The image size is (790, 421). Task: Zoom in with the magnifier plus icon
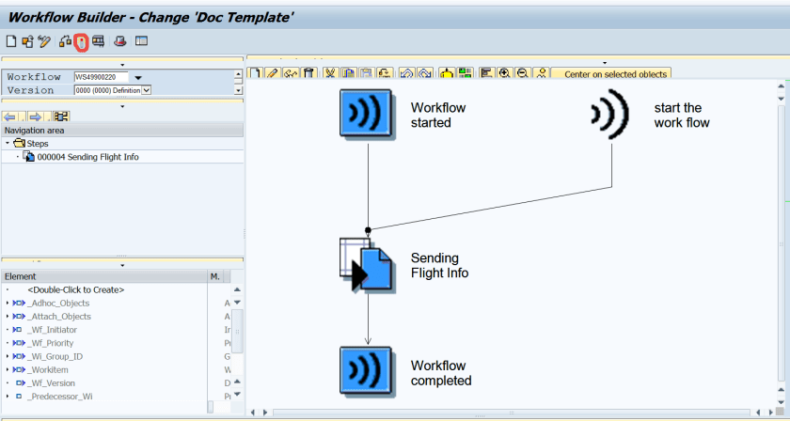coord(504,73)
